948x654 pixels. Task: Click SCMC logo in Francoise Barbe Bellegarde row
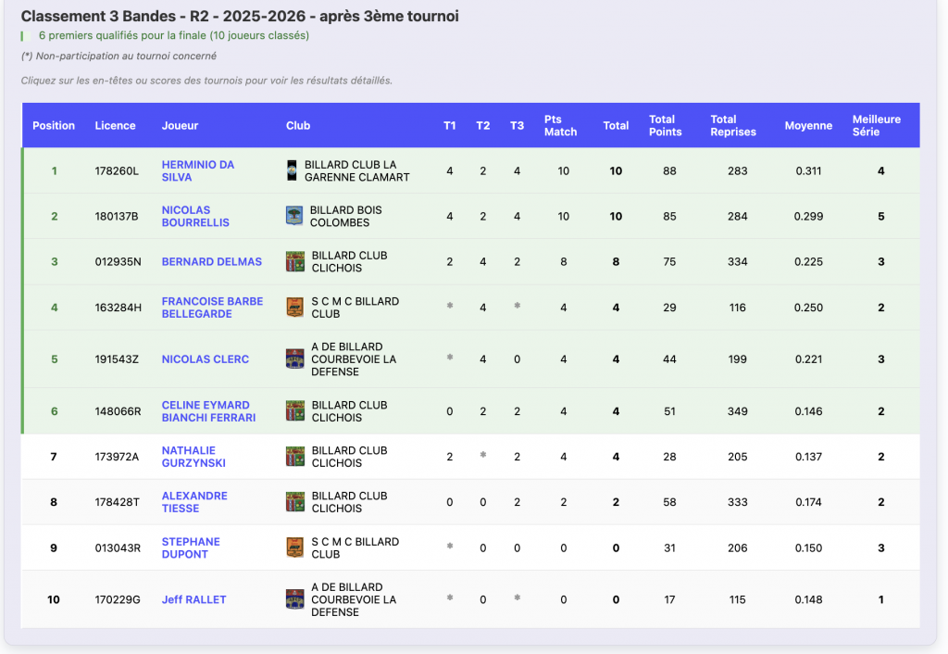point(295,308)
